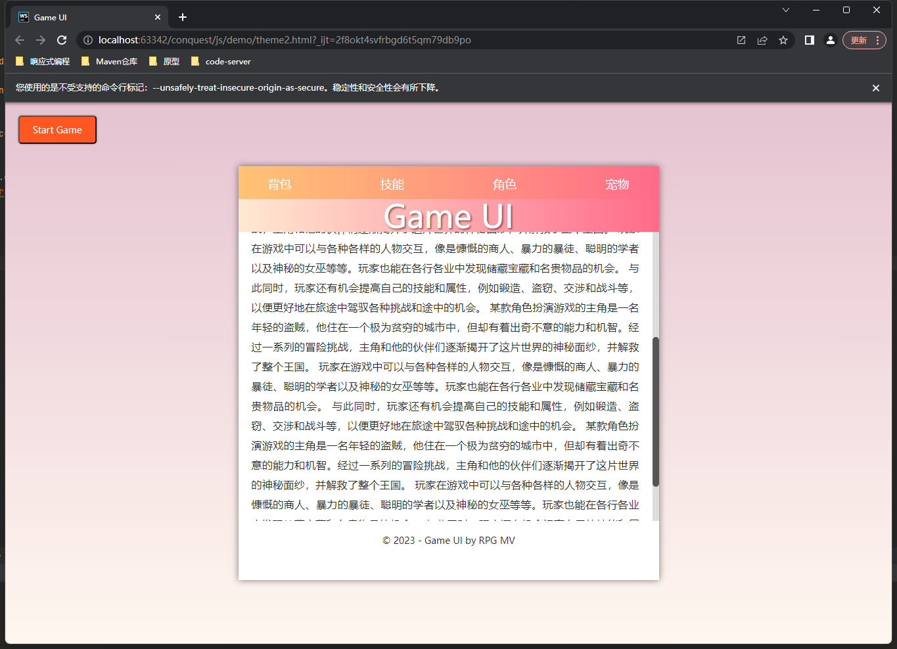This screenshot has width=897, height=649.
Task: Switch to the 角色 tab
Action: pos(505,185)
